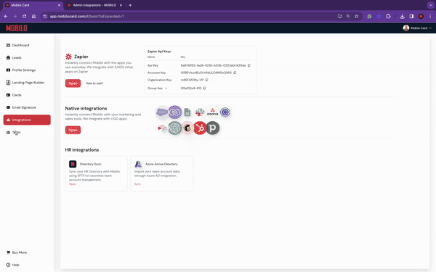The height and width of the screenshot is (272, 436).
Task: Open the Mobilo Card account menu
Action: coord(417,28)
